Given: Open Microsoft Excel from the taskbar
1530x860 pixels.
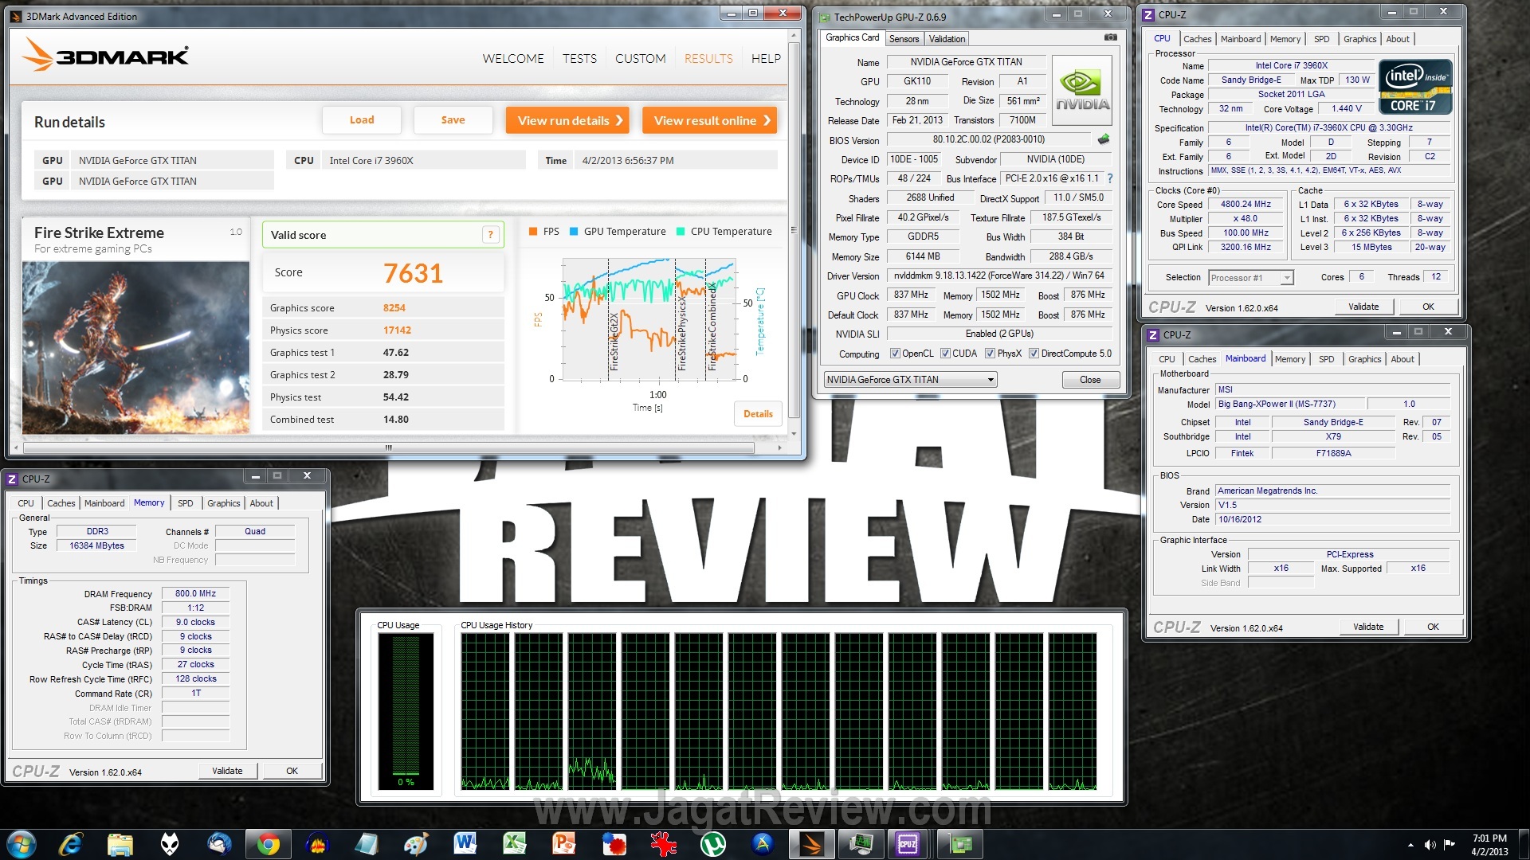Looking at the screenshot, I should pos(514,844).
